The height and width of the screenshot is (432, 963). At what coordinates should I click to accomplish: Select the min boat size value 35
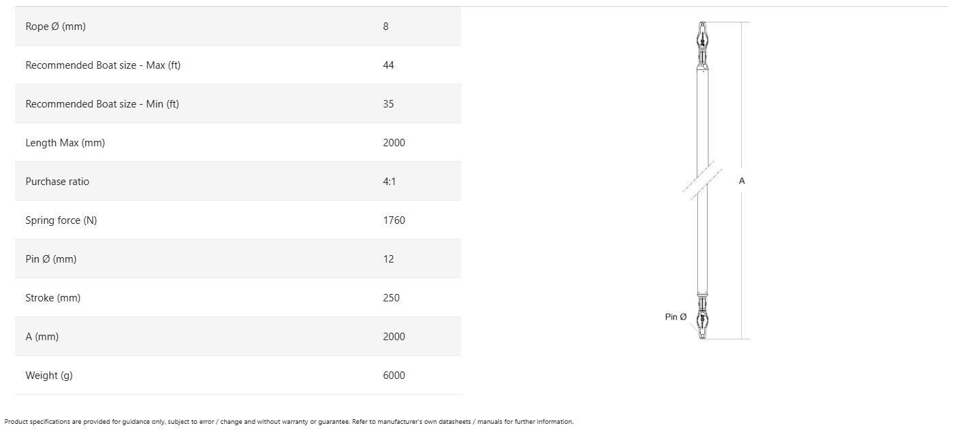point(388,104)
